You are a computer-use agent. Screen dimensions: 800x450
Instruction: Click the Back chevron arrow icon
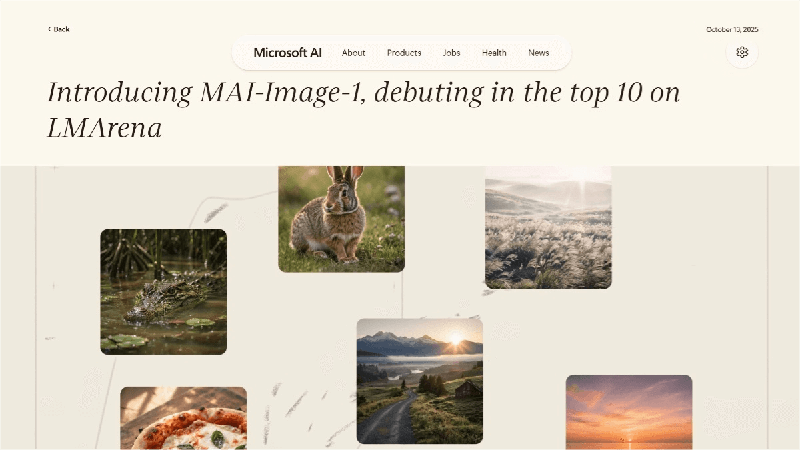[49, 29]
